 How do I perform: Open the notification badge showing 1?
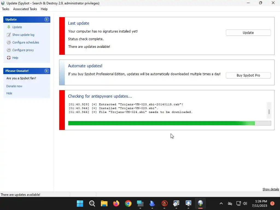(x=272, y=203)
